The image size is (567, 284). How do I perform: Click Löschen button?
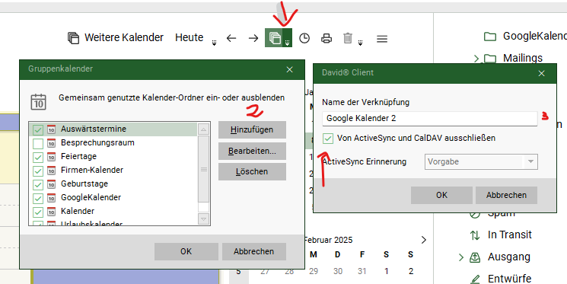pos(252,171)
